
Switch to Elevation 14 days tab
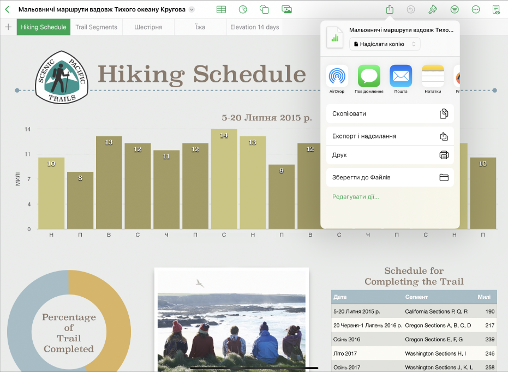pyautogui.click(x=255, y=27)
